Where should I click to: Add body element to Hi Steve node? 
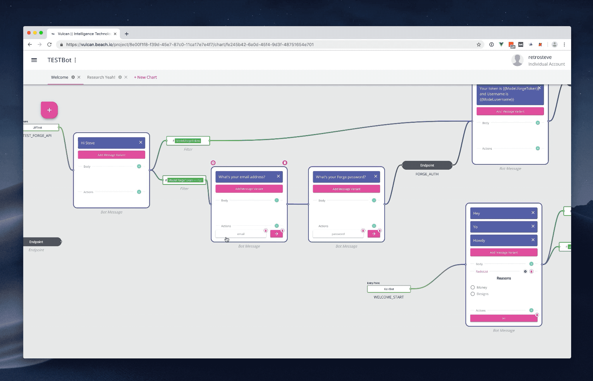coord(139,167)
